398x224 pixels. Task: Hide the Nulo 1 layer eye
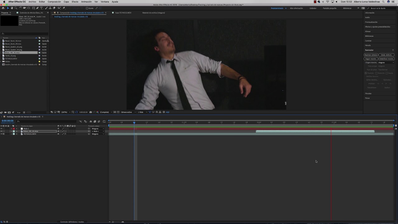click(1, 128)
